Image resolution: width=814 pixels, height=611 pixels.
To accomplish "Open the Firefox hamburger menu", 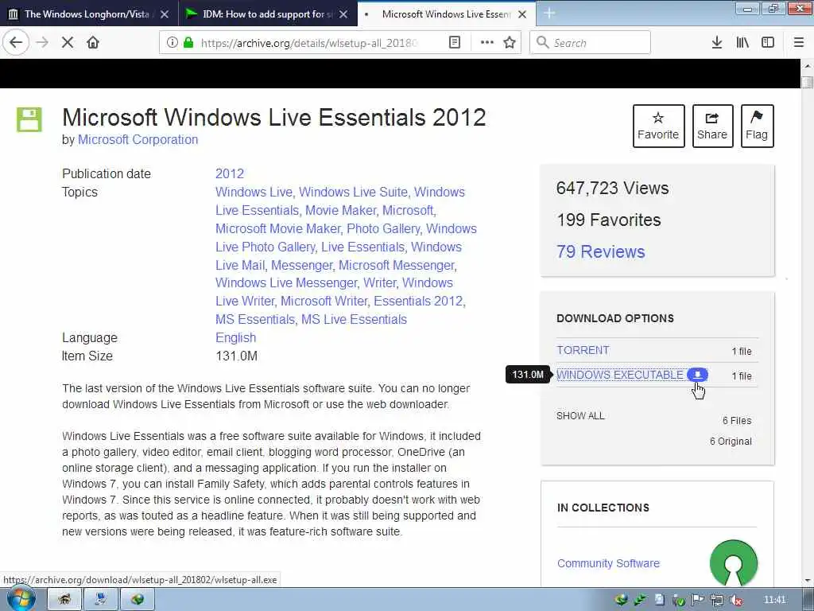I will 799,43.
